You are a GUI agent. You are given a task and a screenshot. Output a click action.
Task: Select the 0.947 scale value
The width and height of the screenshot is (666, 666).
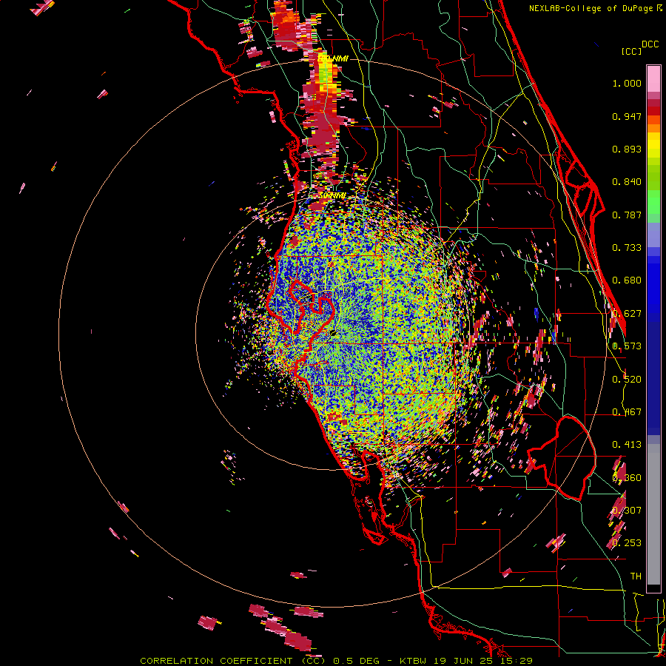[x=627, y=116]
